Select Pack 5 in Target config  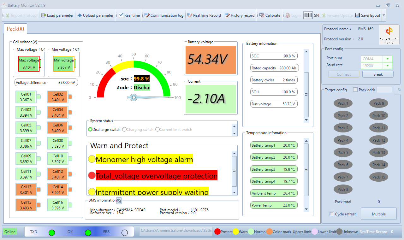pyautogui.click(x=343, y=152)
